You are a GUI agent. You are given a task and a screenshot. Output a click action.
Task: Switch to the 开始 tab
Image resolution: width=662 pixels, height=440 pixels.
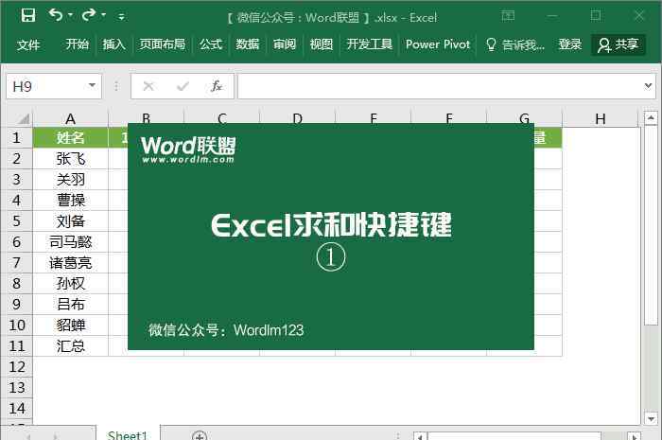77,44
